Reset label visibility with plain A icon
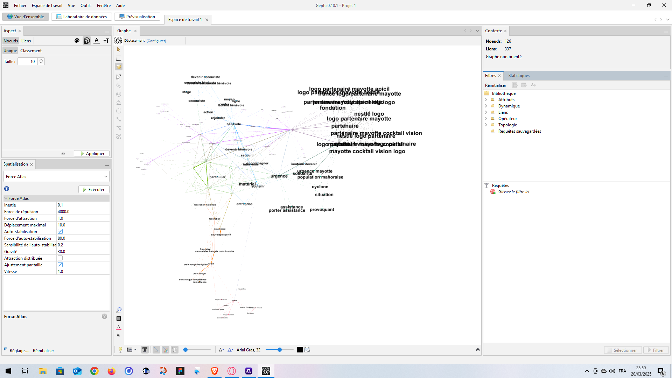 coord(118,335)
